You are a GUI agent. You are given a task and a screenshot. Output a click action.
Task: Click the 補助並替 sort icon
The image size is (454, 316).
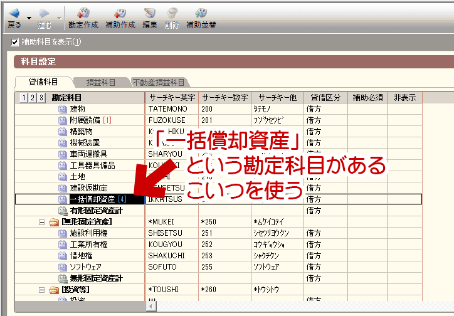coord(201,13)
